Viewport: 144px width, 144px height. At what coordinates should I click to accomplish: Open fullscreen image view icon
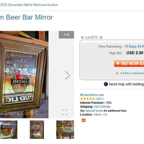(x=65, y=112)
